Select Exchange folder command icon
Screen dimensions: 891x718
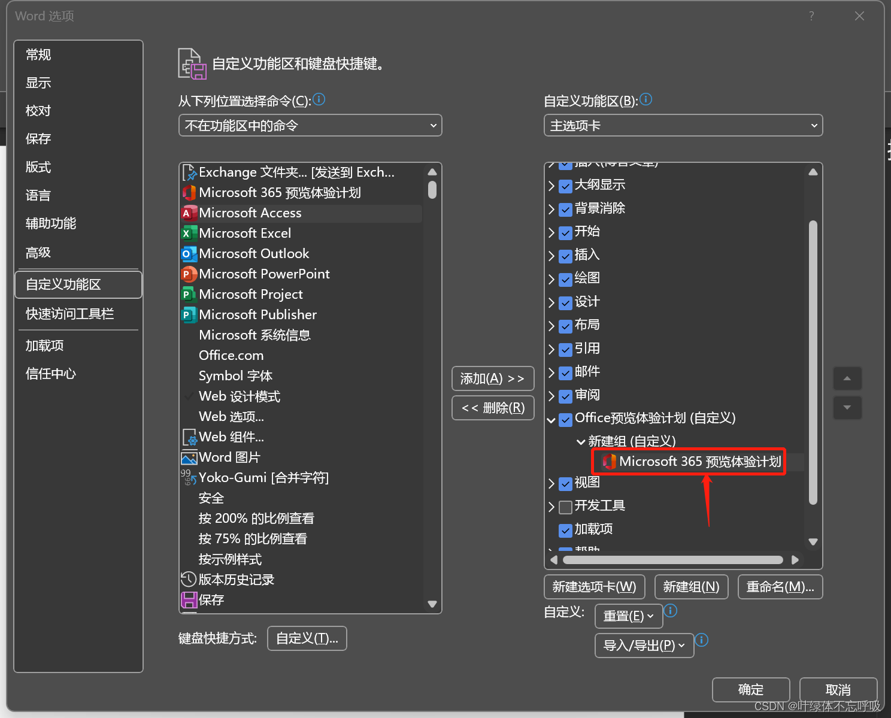point(189,172)
